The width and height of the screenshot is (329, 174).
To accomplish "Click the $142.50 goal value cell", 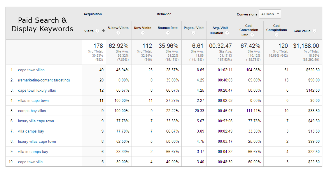I will [x=313, y=91].
